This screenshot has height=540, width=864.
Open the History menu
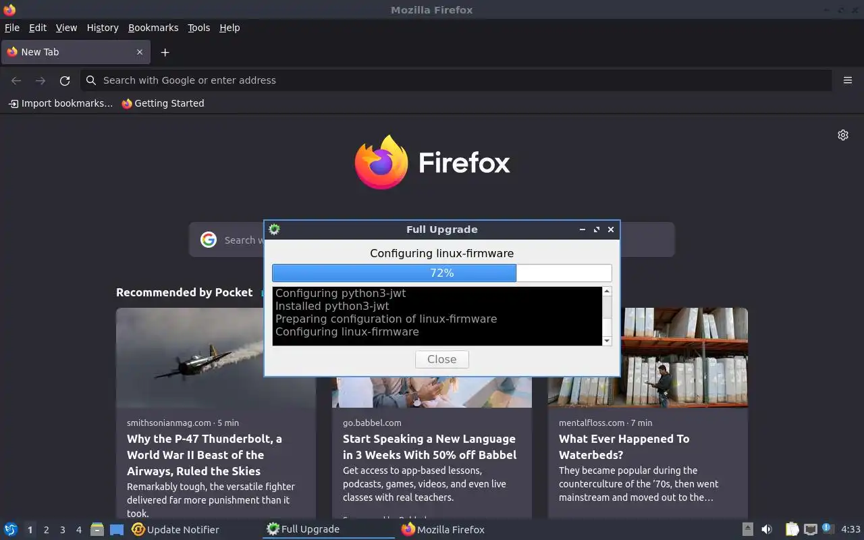[x=103, y=28]
